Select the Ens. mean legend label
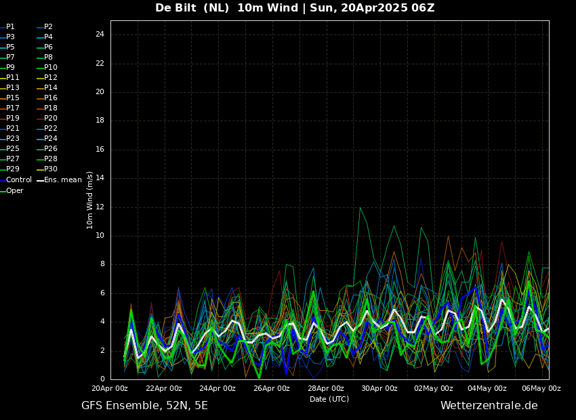576x420 pixels. (60, 180)
